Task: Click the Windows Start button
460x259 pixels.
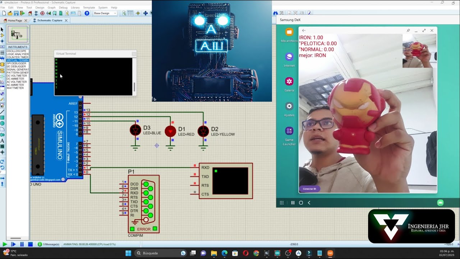Action: pos(128,253)
